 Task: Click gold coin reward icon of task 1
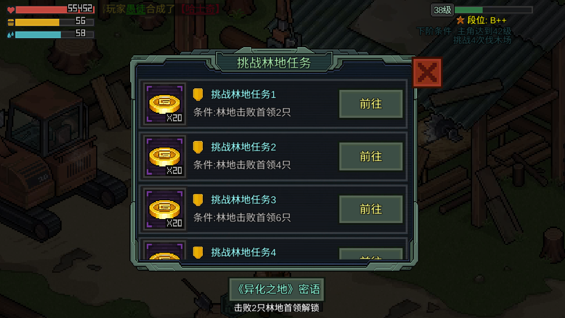(165, 104)
